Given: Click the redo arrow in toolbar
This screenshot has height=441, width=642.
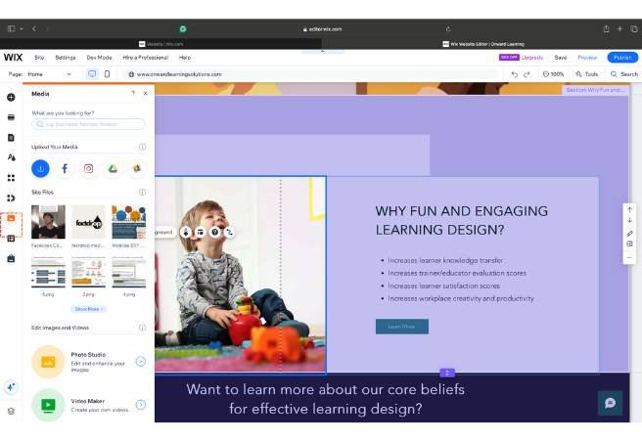Looking at the screenshot, I should coord(527,74).
